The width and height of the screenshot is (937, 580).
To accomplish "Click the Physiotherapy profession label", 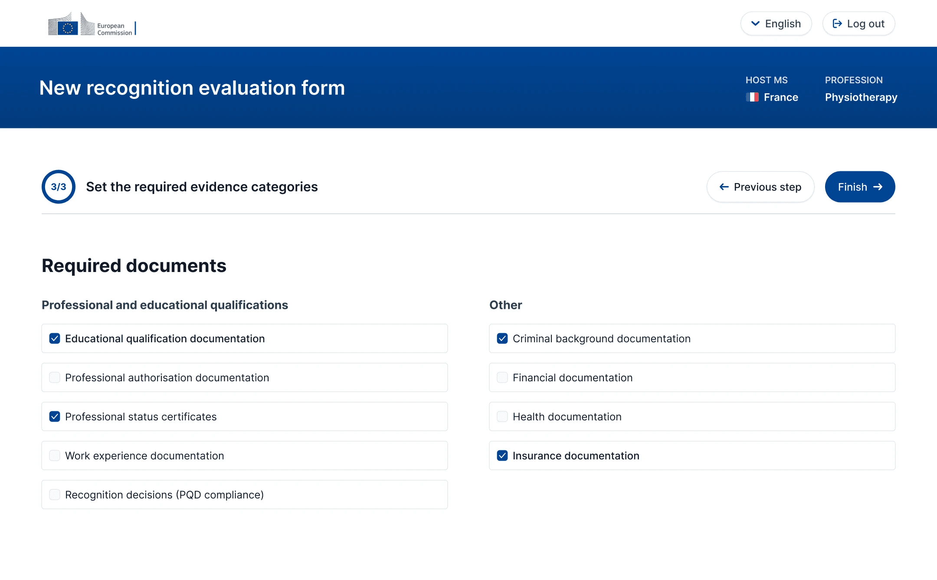I will pos(861,97).
